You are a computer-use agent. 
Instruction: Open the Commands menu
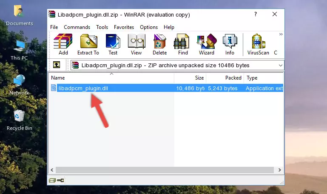[77, 27]
